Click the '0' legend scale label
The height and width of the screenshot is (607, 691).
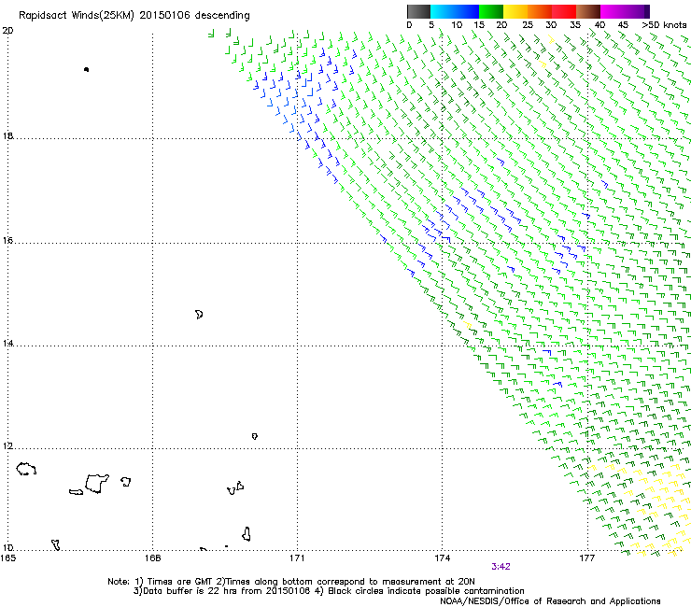click(409, 25)
